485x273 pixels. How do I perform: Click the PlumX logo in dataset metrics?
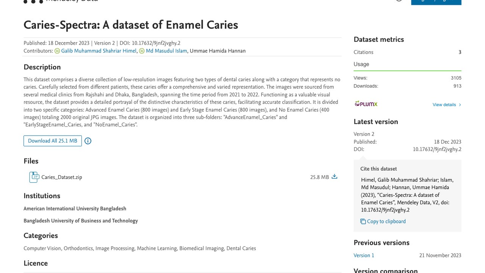366,104
